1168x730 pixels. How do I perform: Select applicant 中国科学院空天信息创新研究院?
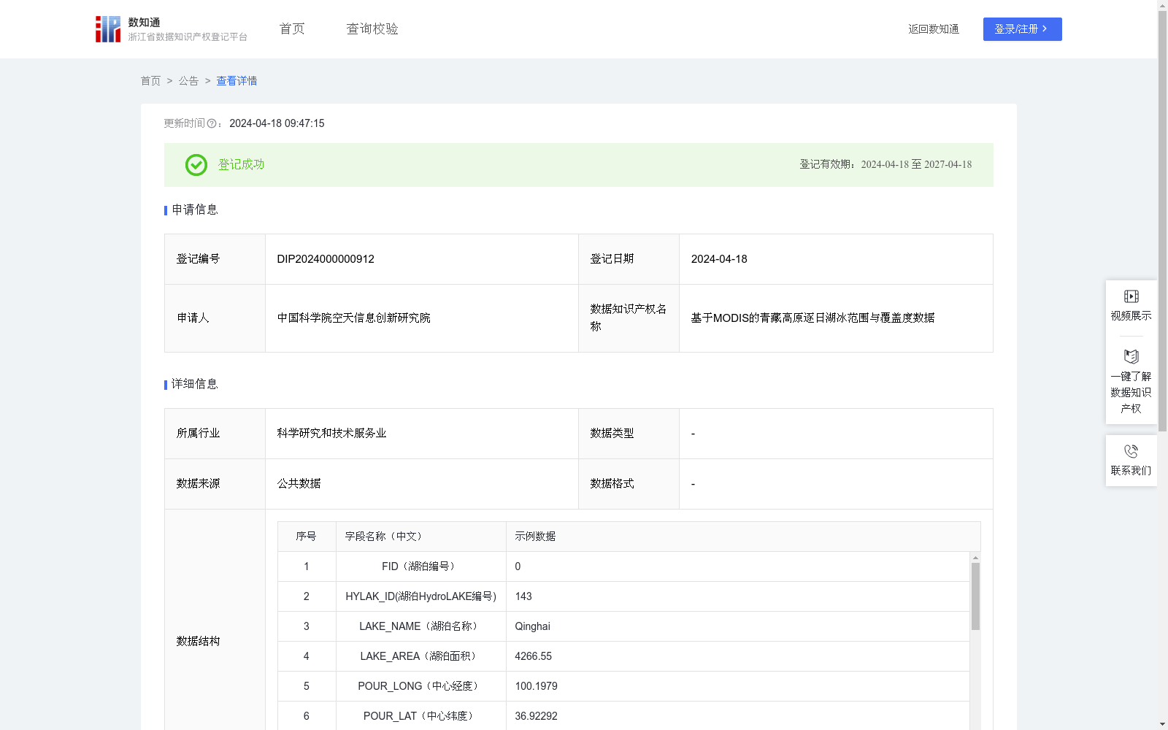[354, 318]
